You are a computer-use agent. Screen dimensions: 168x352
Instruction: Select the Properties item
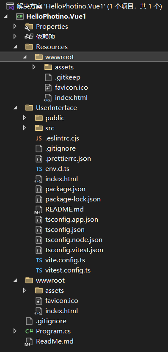click(x=52, y=27)
